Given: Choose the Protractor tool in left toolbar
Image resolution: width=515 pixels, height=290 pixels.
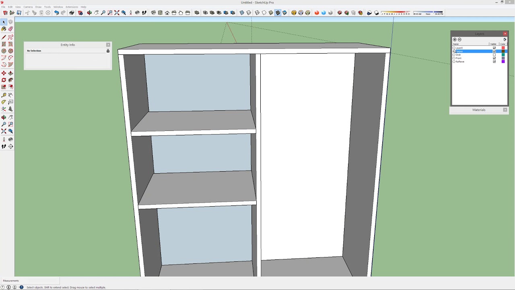Looking at the screenshot, I should pos(4,102).
